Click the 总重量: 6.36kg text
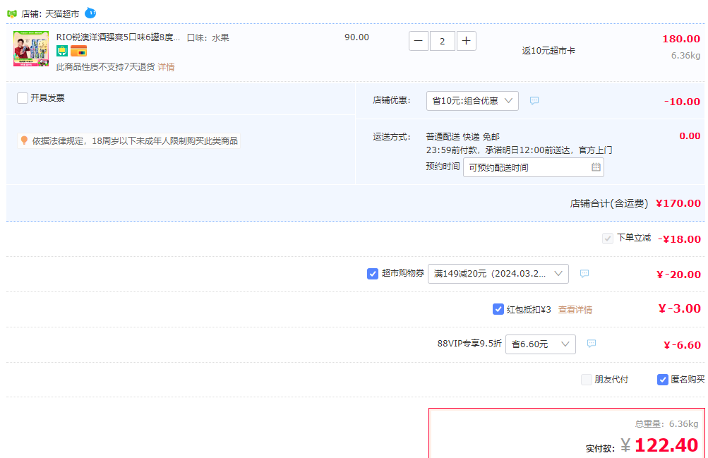 pos(666,423)
